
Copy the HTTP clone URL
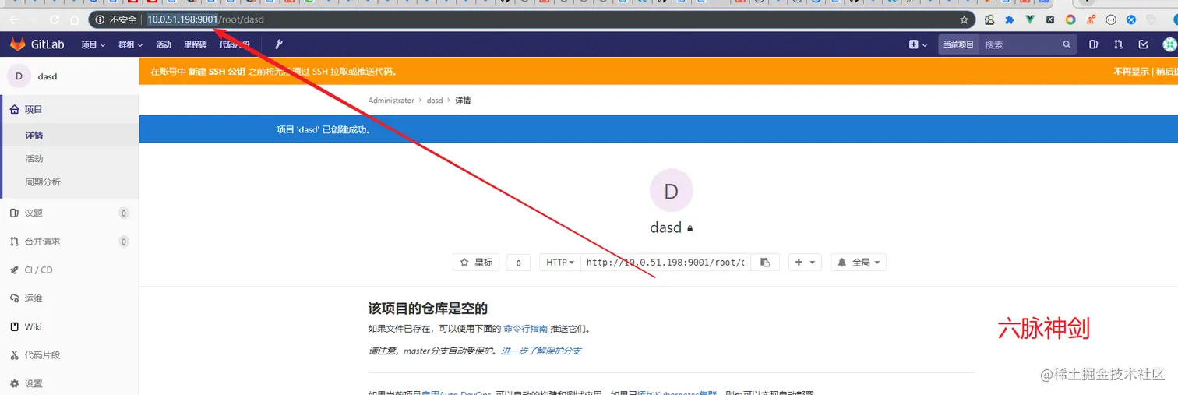765,263
